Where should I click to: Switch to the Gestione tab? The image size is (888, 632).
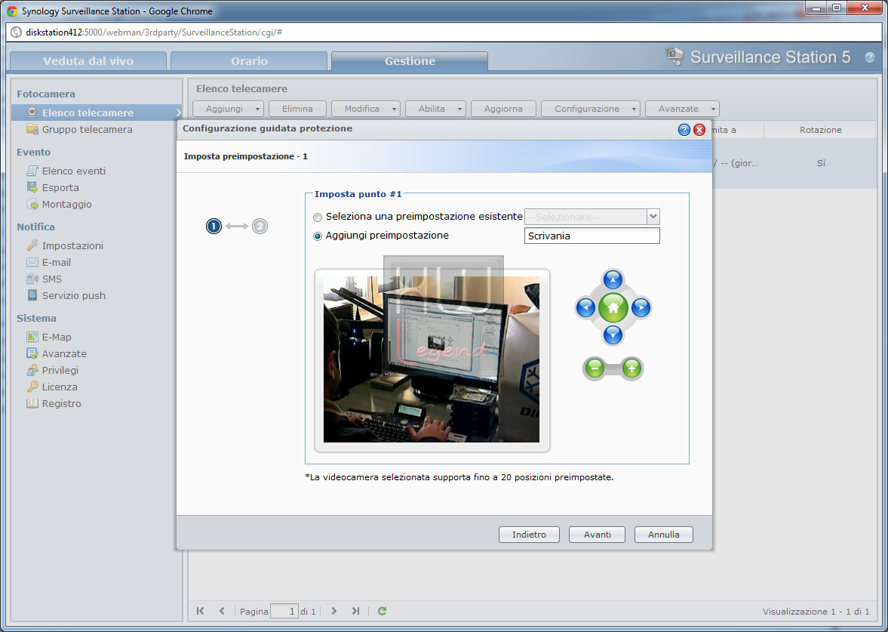410,61
